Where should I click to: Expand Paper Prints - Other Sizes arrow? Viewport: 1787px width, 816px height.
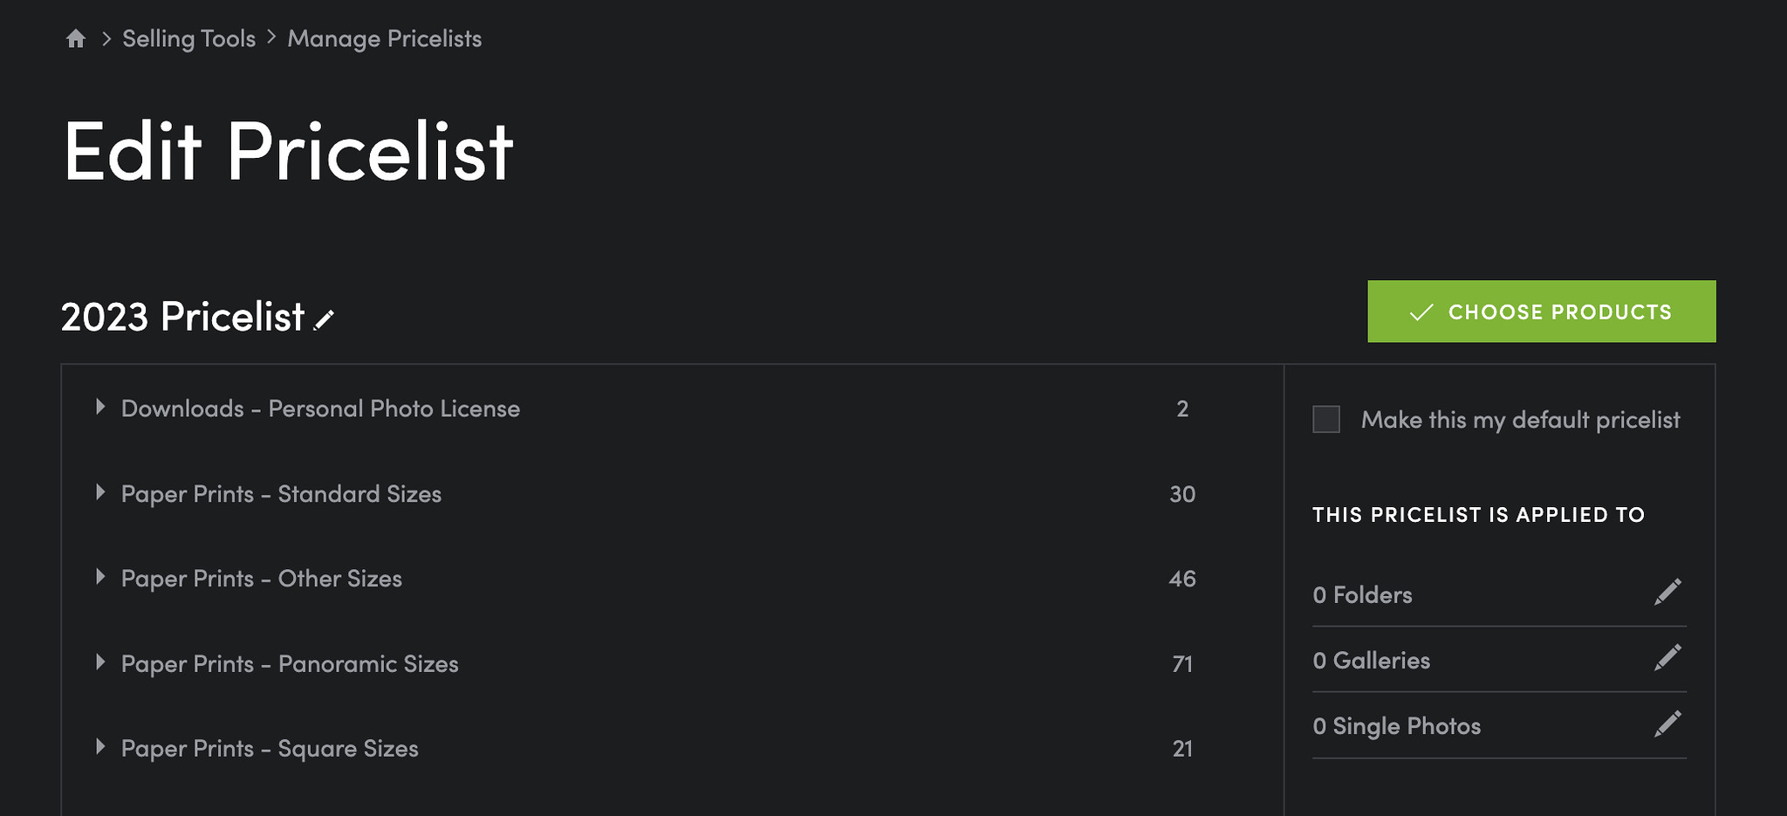point(100,577)
